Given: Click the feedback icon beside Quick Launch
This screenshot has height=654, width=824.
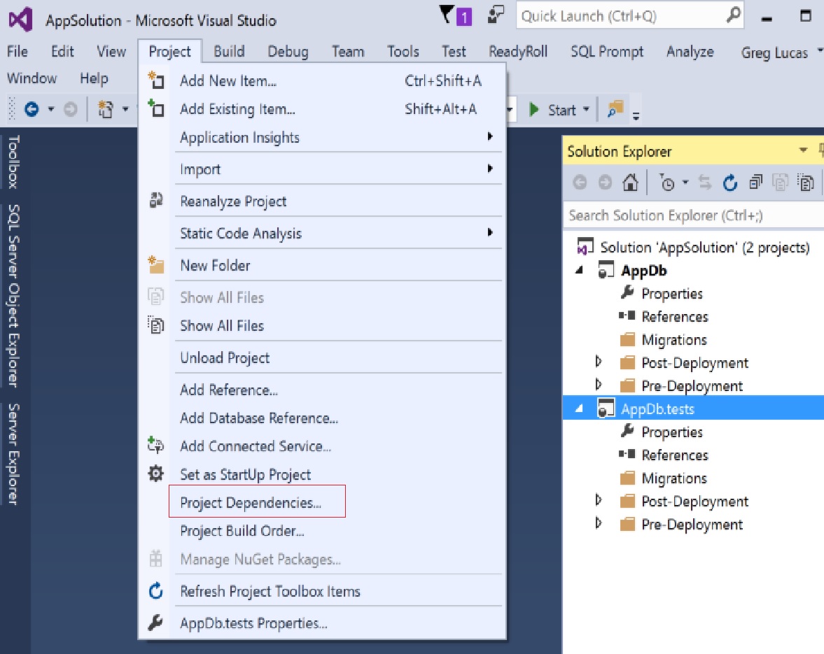Looking at the screenshot, I should (496, 15).
